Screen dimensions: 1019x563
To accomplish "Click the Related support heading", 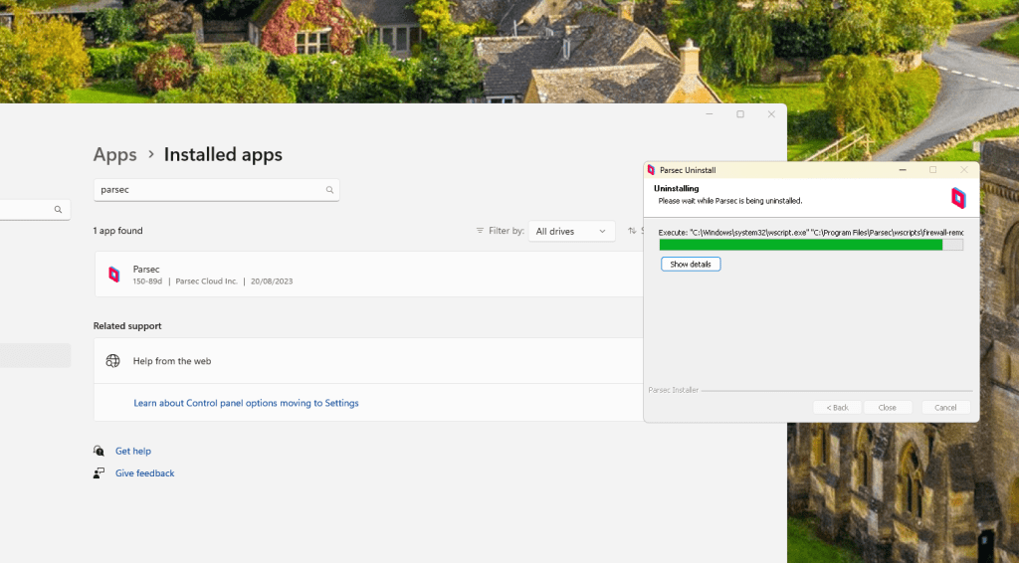I will pyautogui.click(x=127, y=326).
